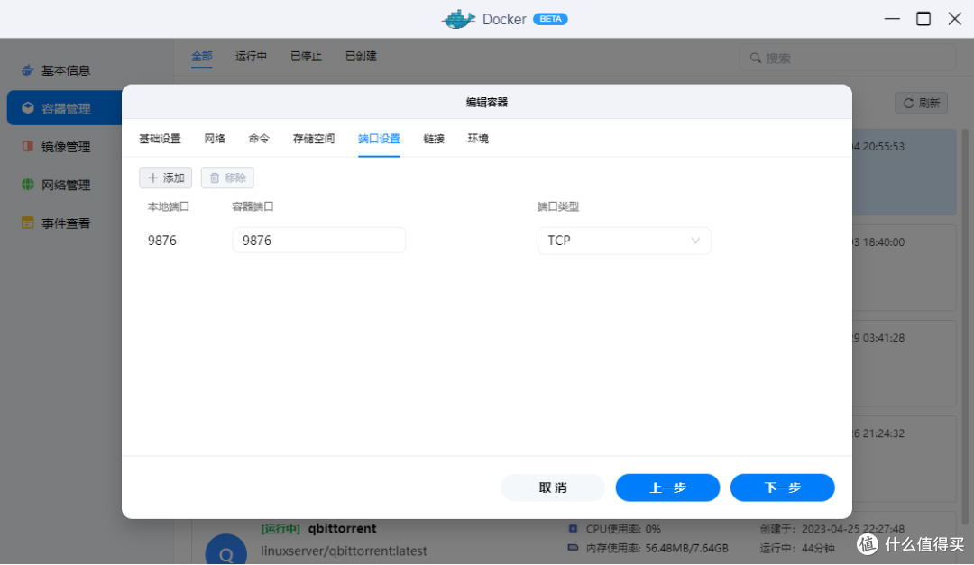Screen dimensions: 974x565
Task: Select the 容器管理 sidebar icon
Action: click(27, 107)
